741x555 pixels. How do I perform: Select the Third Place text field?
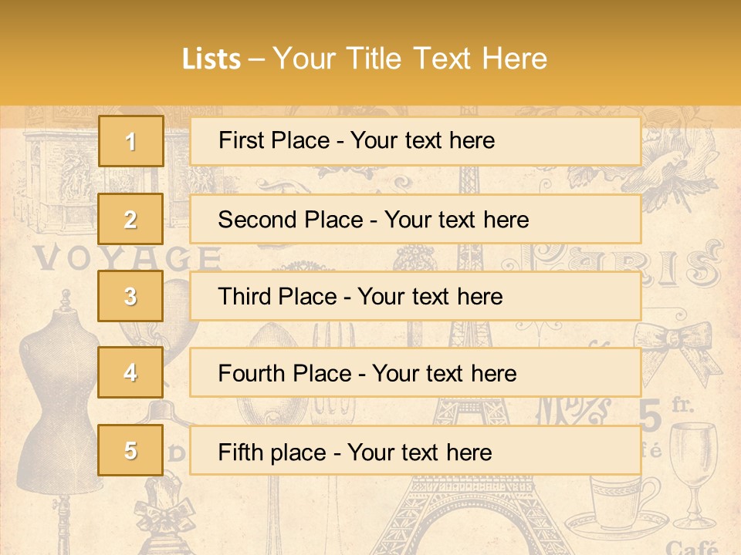[x=415, y=296]
